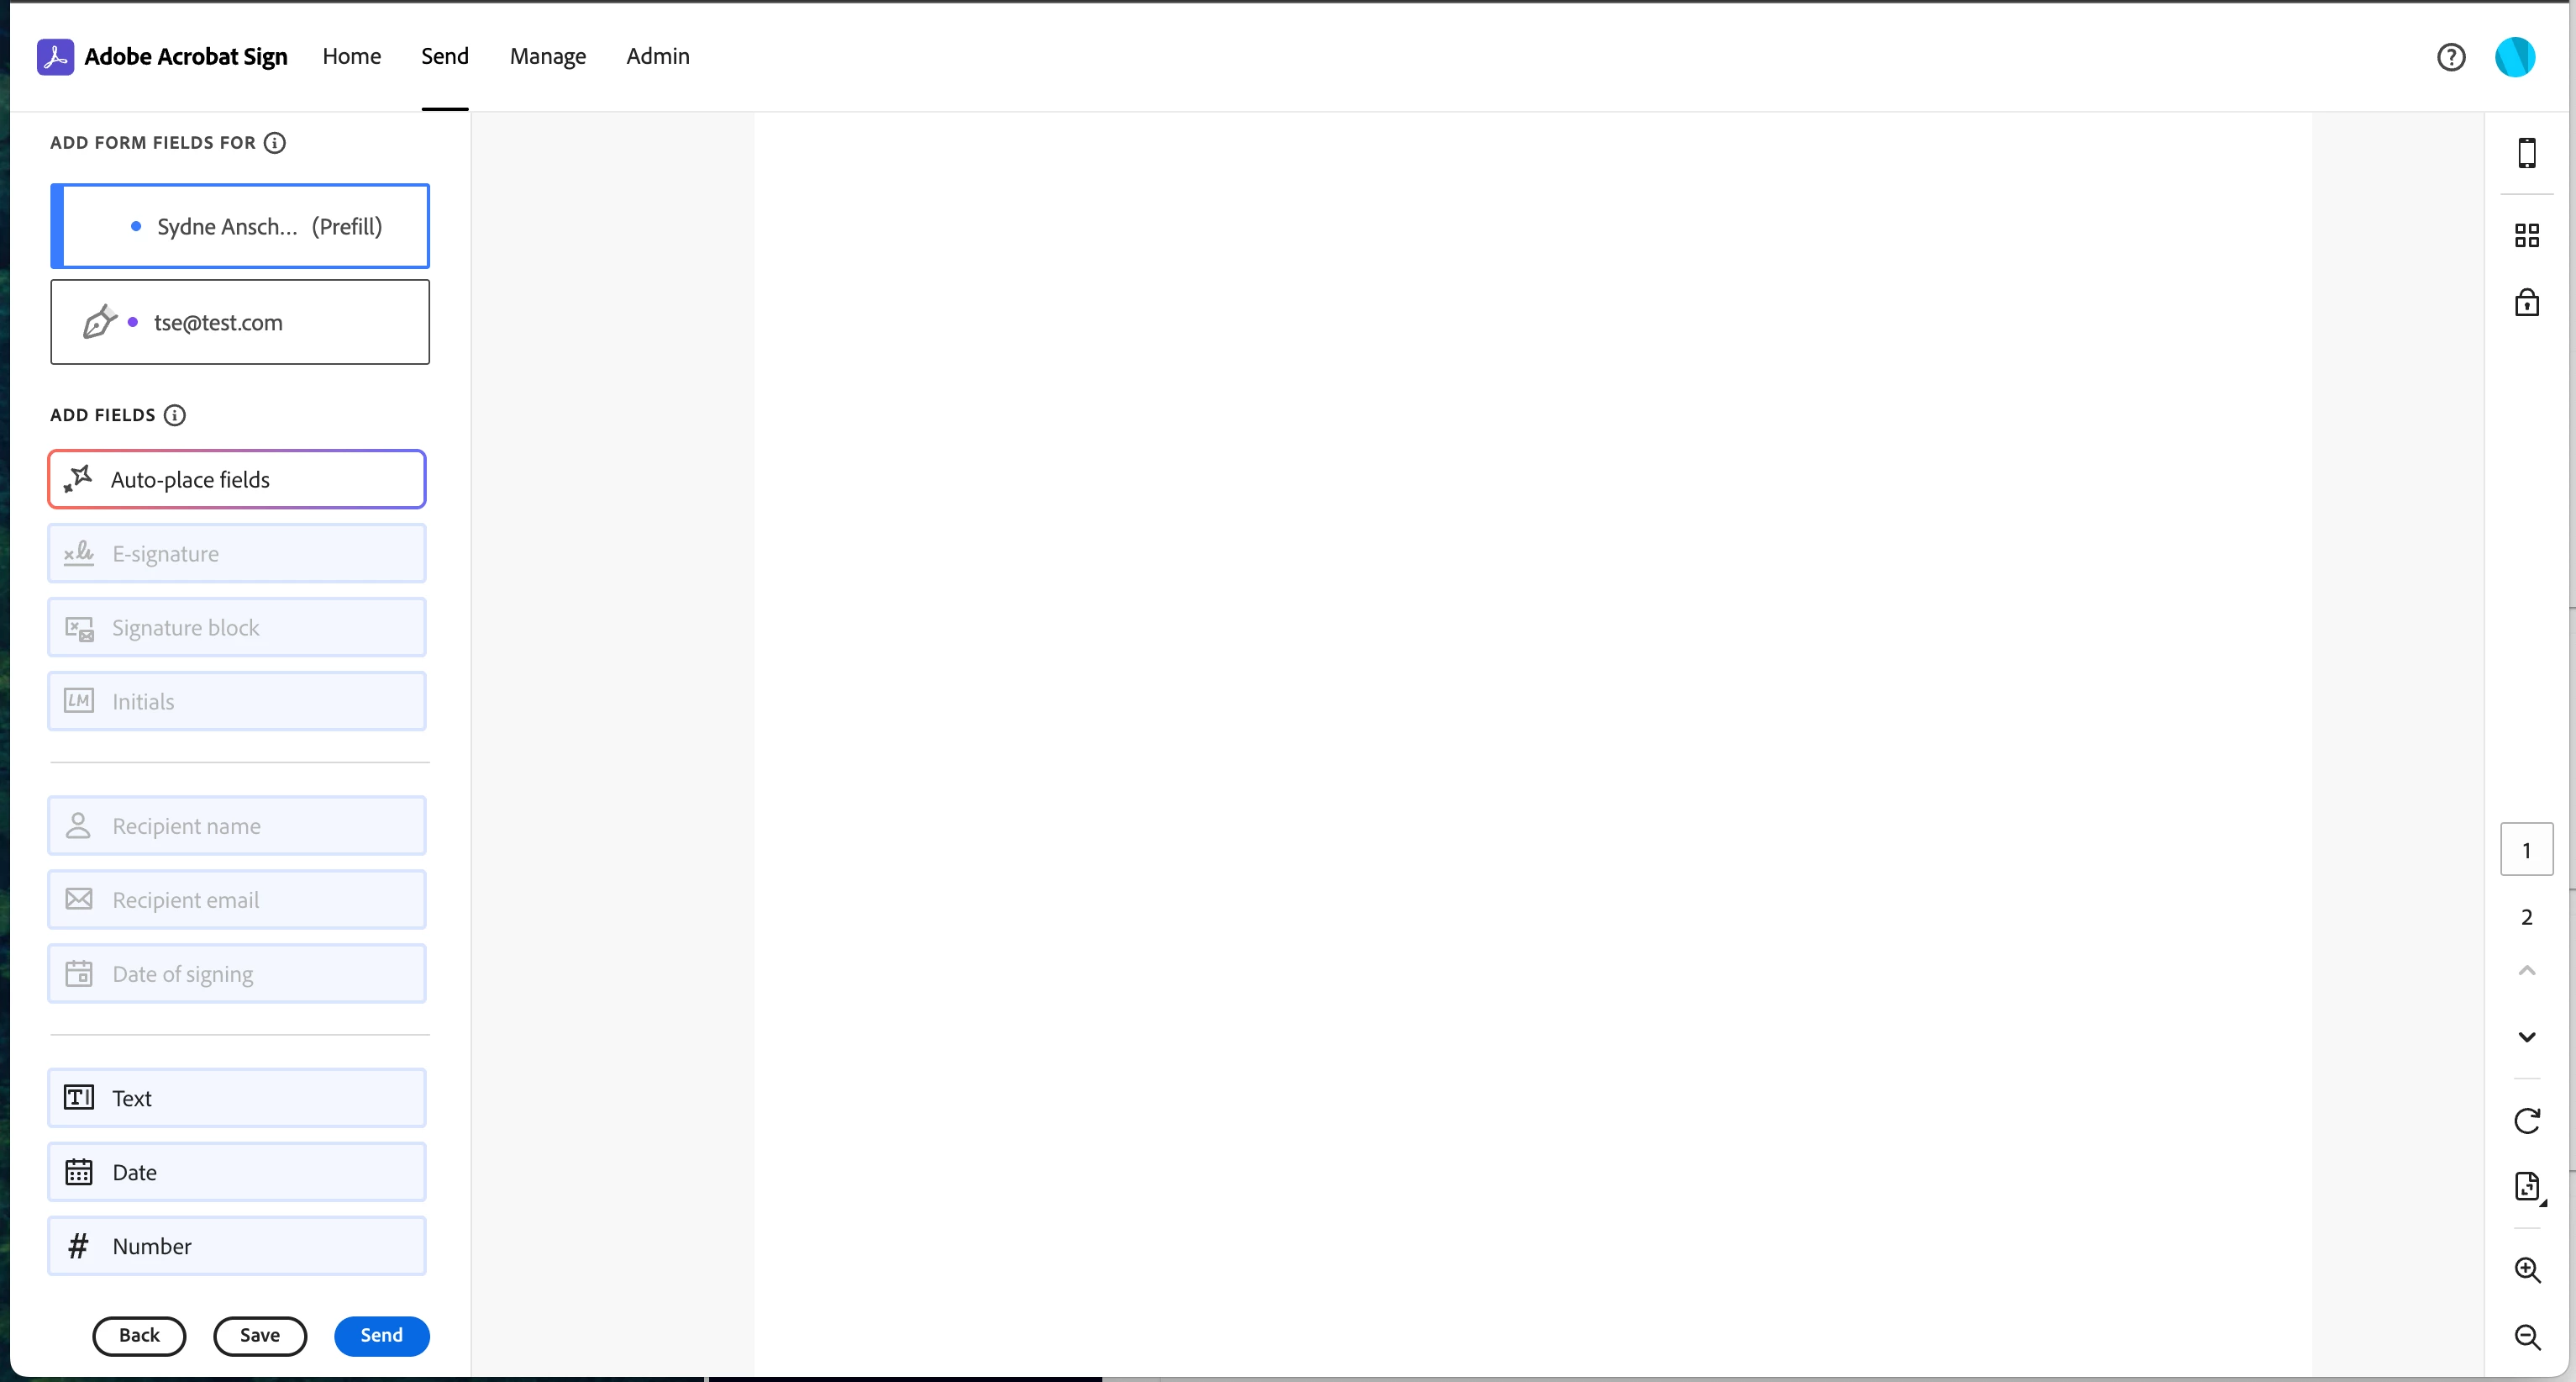This screenshot has height=1382, width=2576.
Task: Click the blue Send button
Action: [x=381, y=1335]
